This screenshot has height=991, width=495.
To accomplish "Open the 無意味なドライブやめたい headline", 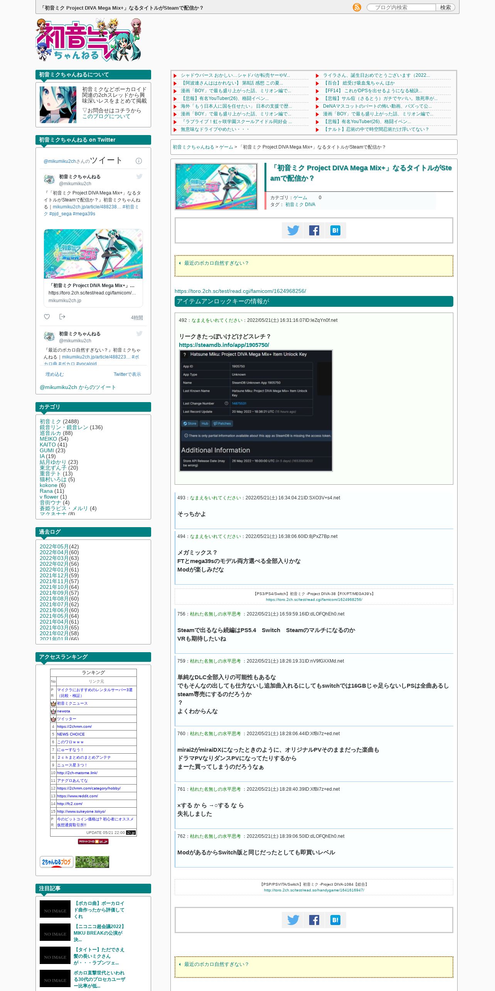I will (215, 129).
